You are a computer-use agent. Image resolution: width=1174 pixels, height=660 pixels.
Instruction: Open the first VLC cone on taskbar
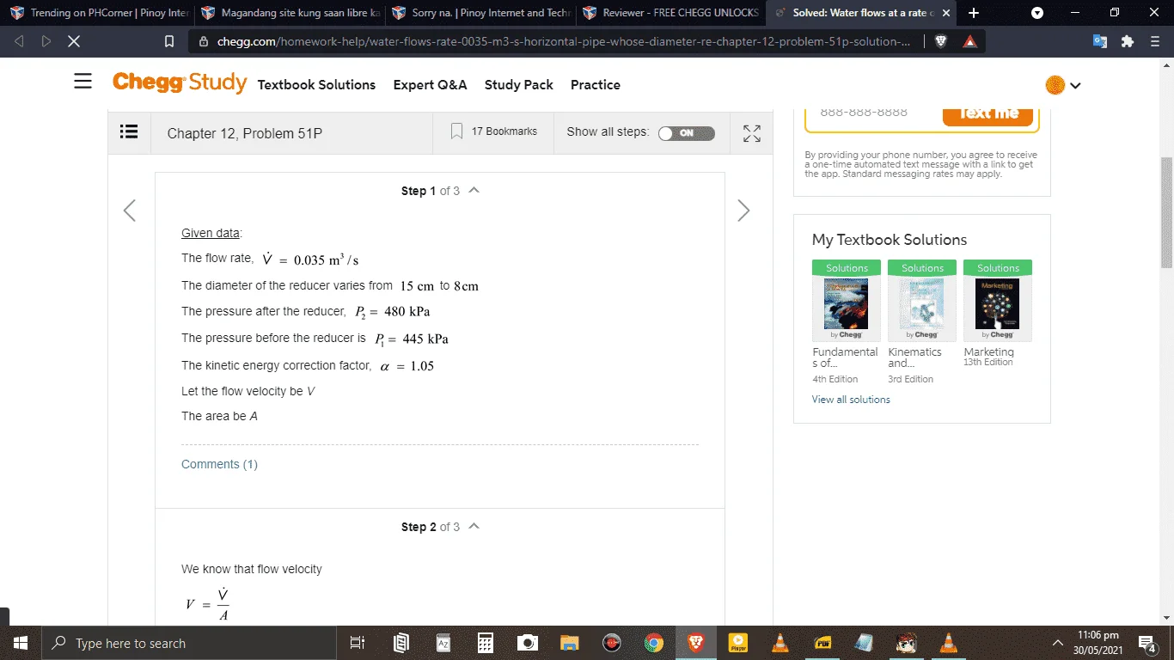click(780, 643)
